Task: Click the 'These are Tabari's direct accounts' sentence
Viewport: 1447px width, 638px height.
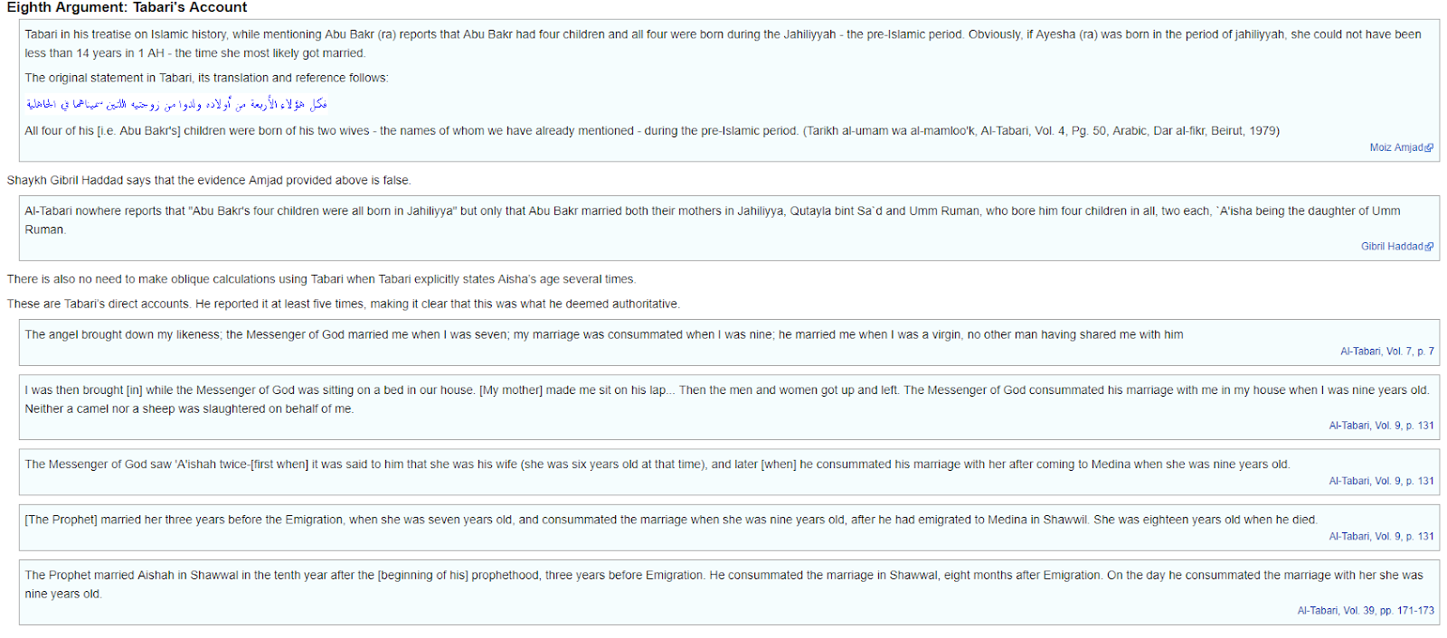Action: pyautogui.click(x=343, y=305)
